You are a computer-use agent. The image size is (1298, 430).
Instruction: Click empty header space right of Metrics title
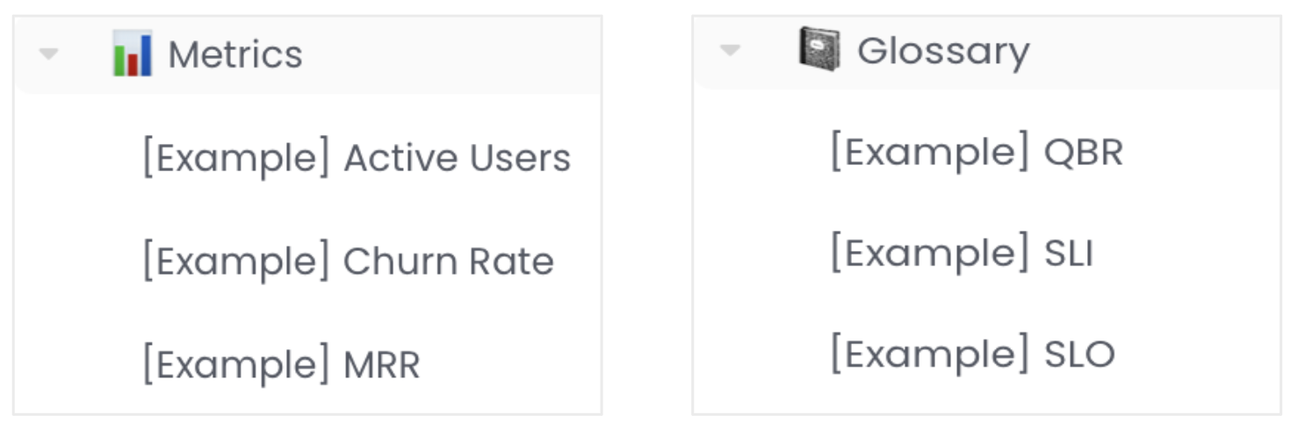pos(457,54)
